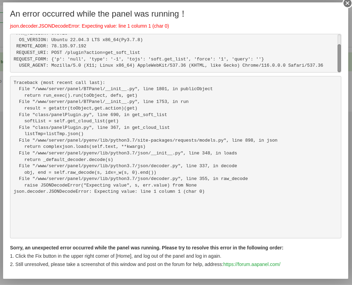Click the scrollbar thumb in the request info box
Viewport: 352px width, 285px height.
[339, 58]
